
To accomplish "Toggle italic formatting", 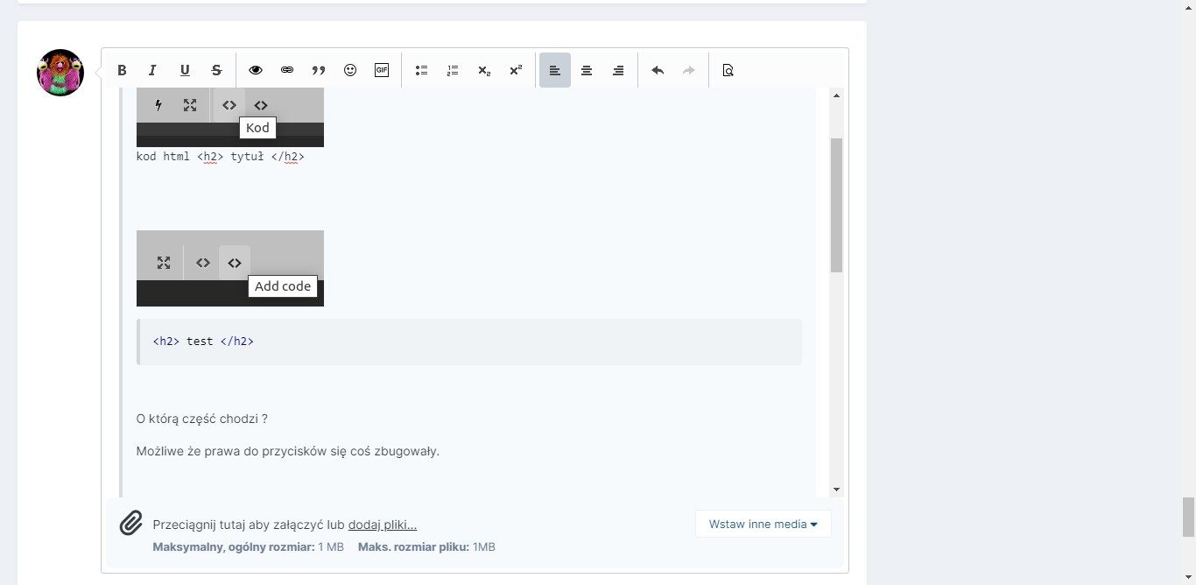I will click(x=152, y=70).
